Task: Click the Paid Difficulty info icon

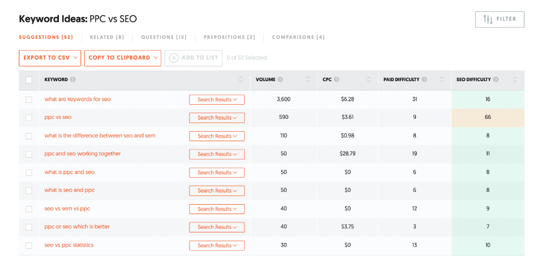Action: [x=425, y=79]
